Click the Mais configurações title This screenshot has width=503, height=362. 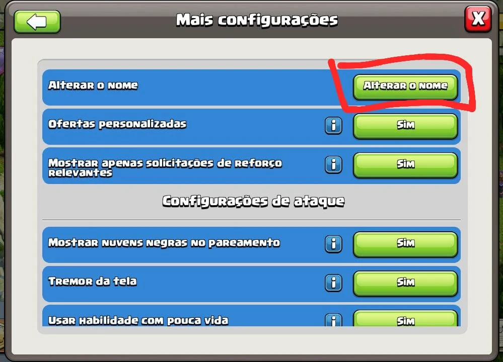tap(257, 20)
